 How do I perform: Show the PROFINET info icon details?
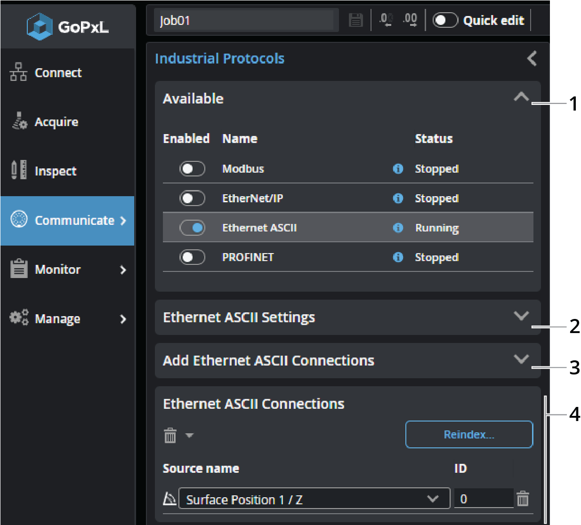coord(398,257)
